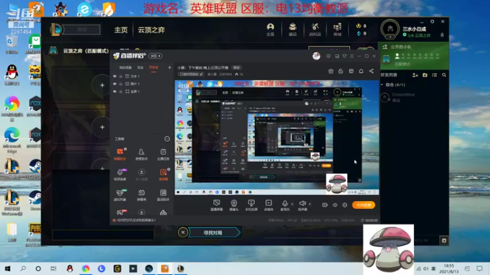The image size is (490, 275).
Task: Open 商城 store in the League client
Action: pyautogui.click(x=337, y=29)
